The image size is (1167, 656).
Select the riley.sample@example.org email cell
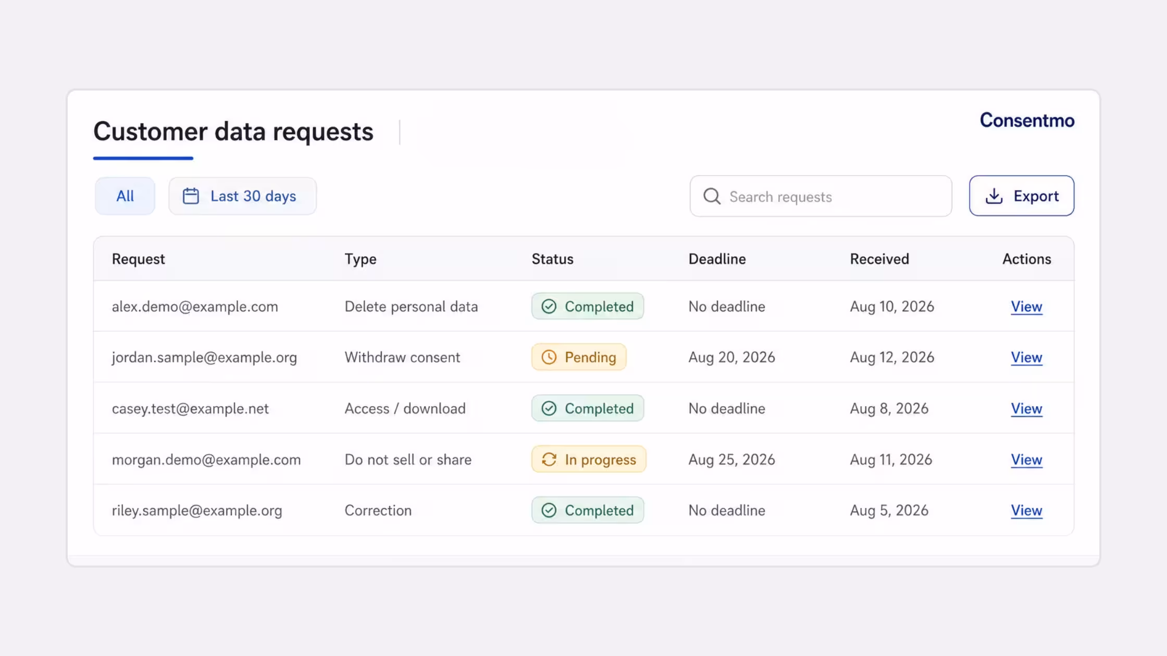tap(197, 511)
